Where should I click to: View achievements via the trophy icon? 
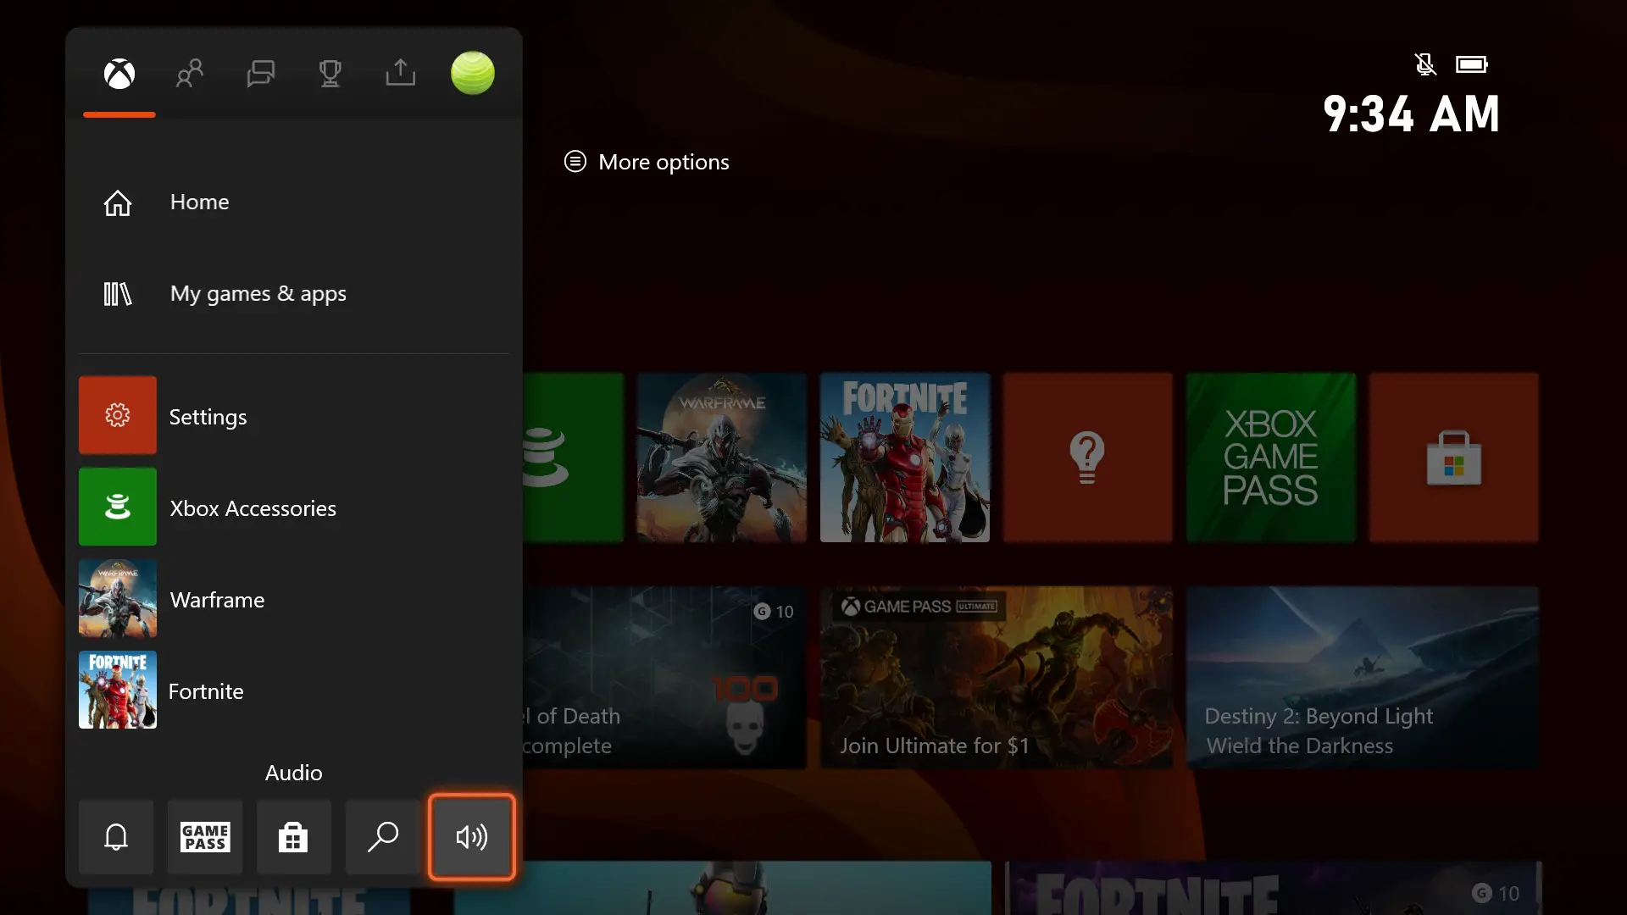330,73
